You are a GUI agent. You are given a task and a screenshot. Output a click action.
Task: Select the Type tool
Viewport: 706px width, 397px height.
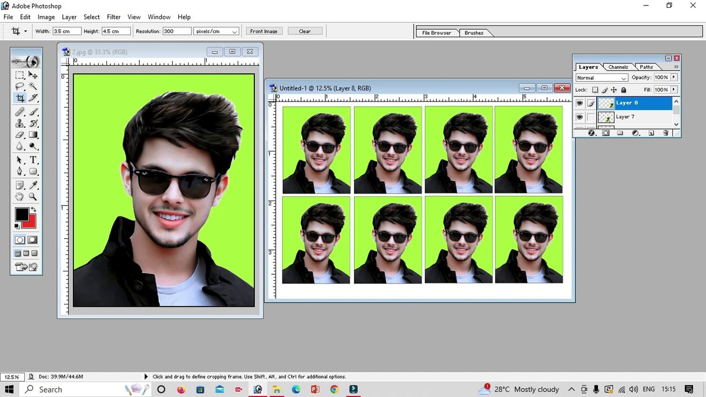[33, 160]
